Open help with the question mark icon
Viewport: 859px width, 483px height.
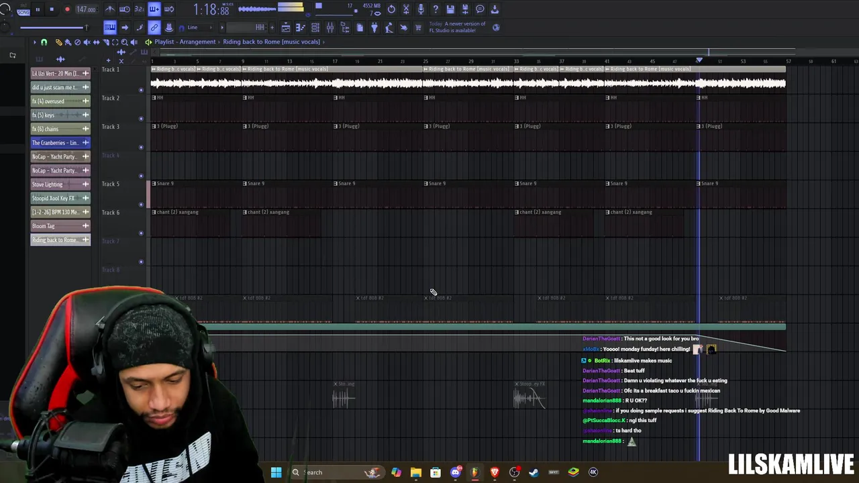[436, 9]
